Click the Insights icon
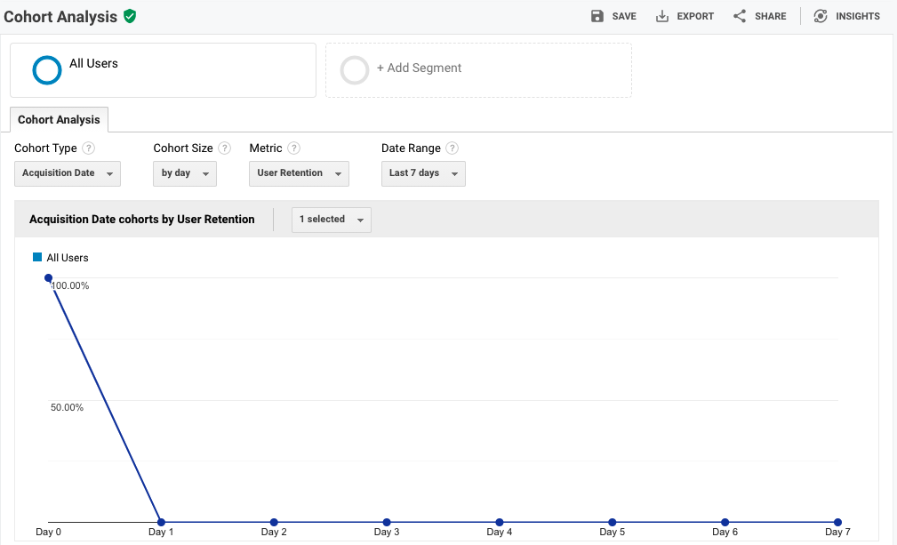 [x=820, y=15]
